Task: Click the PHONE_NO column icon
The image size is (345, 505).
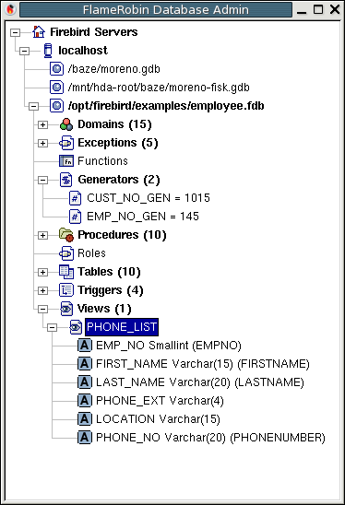Action: 85,438
